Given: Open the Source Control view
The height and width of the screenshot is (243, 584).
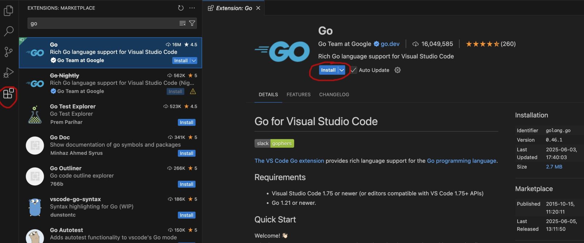Looking at the screenshot, I should 8,52.
